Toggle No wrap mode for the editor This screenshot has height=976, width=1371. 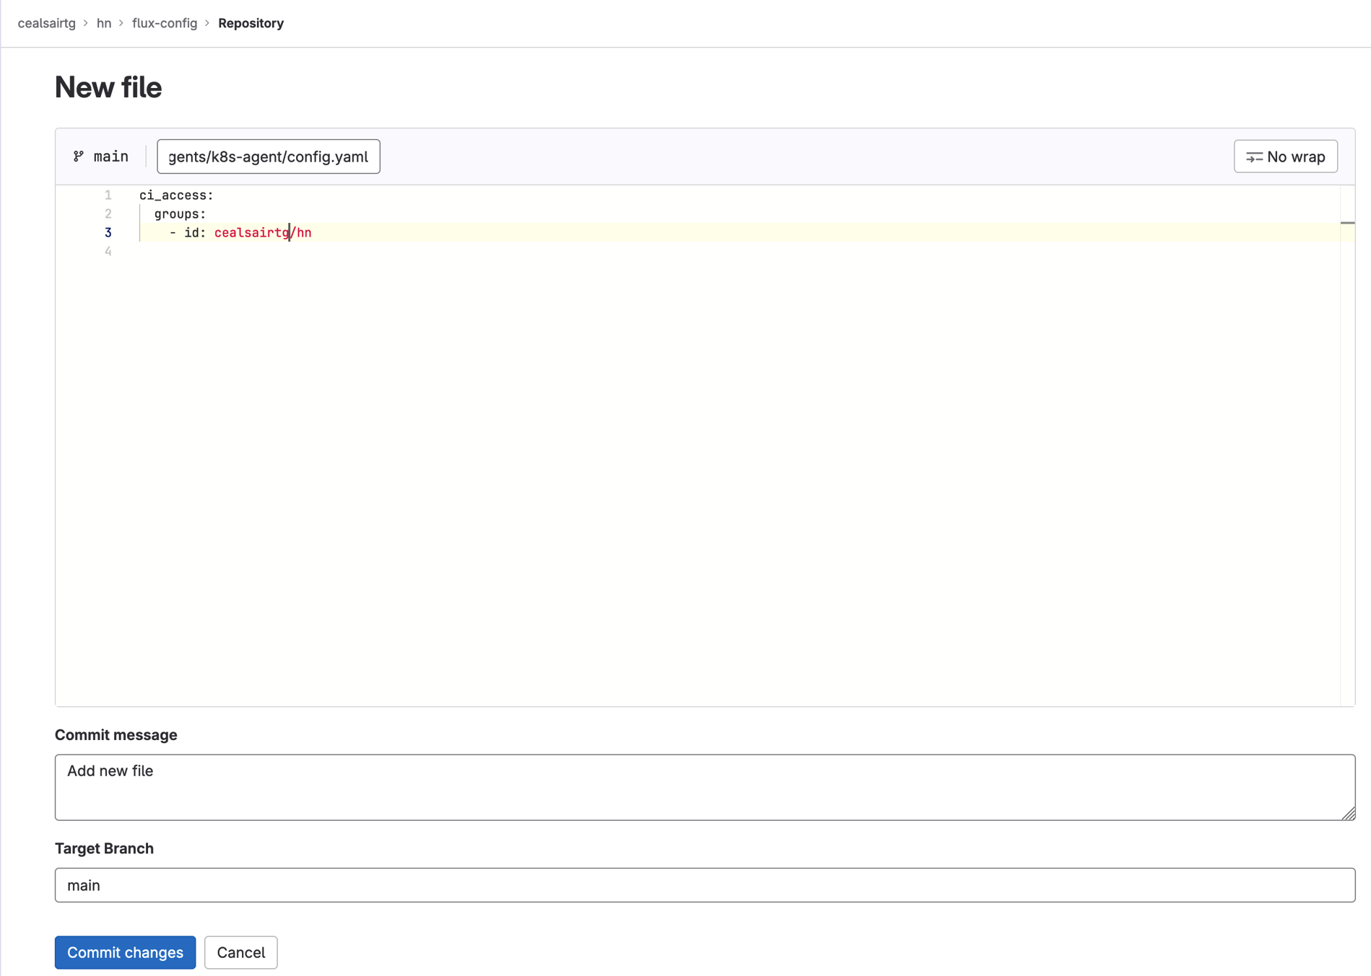click(x=1285, y=156)
